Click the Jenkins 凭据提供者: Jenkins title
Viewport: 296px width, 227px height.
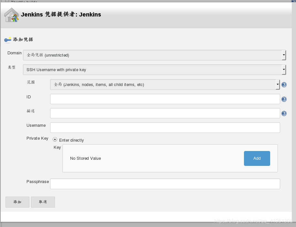point(61,14)
